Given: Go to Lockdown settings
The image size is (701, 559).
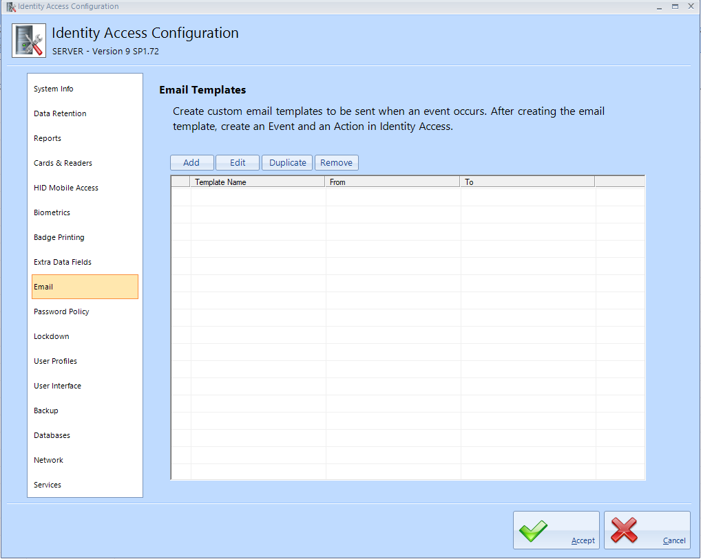Looking at the screenshot, I should click(x=85, y=336).
